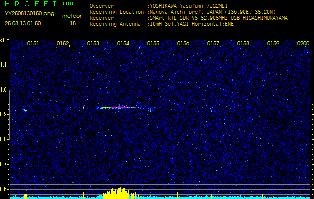Click the gray vertical range bar beside 0.9 kHz
The image size is (314, 199).
click(9, 114)
